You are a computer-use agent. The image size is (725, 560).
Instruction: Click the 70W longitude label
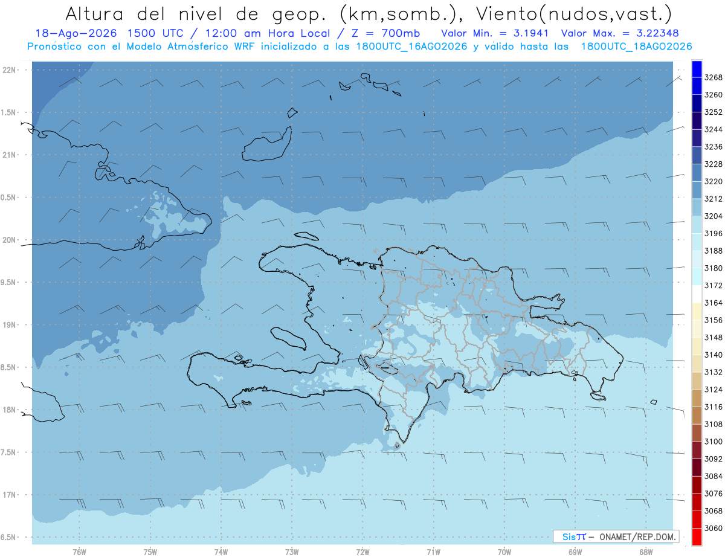coord(504,552)
